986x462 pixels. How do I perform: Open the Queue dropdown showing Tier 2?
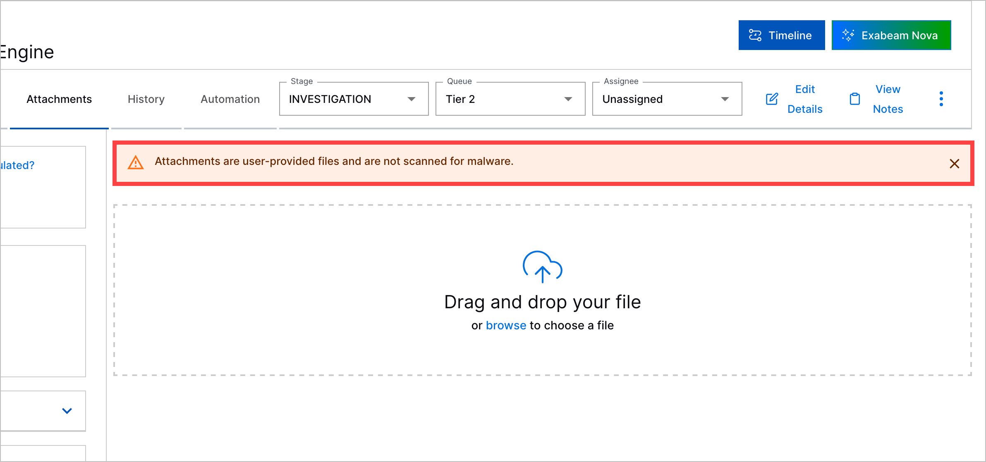click(x=567, y=99)
